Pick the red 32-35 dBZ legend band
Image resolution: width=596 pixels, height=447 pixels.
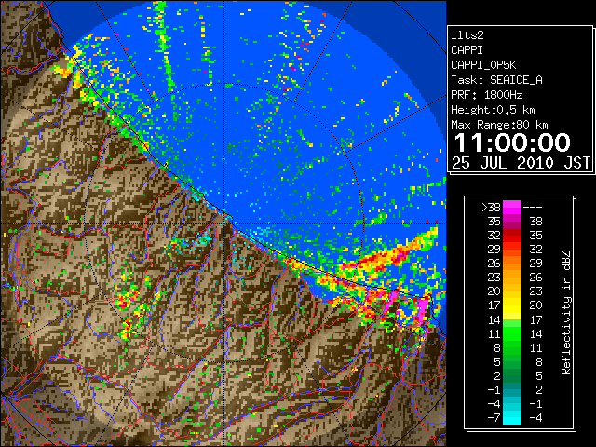(512, 236)
